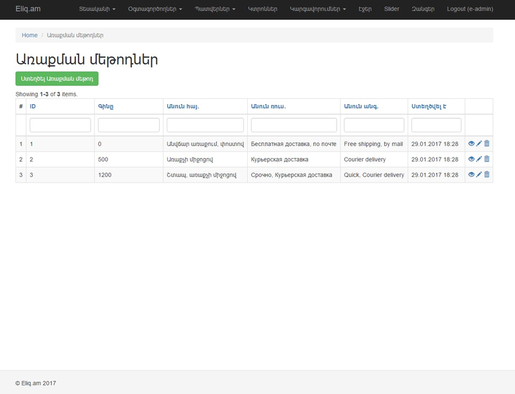Delete the Free shipping delivery method
Viewport: 515px width, 394px height.
click(x=487, y=144)
